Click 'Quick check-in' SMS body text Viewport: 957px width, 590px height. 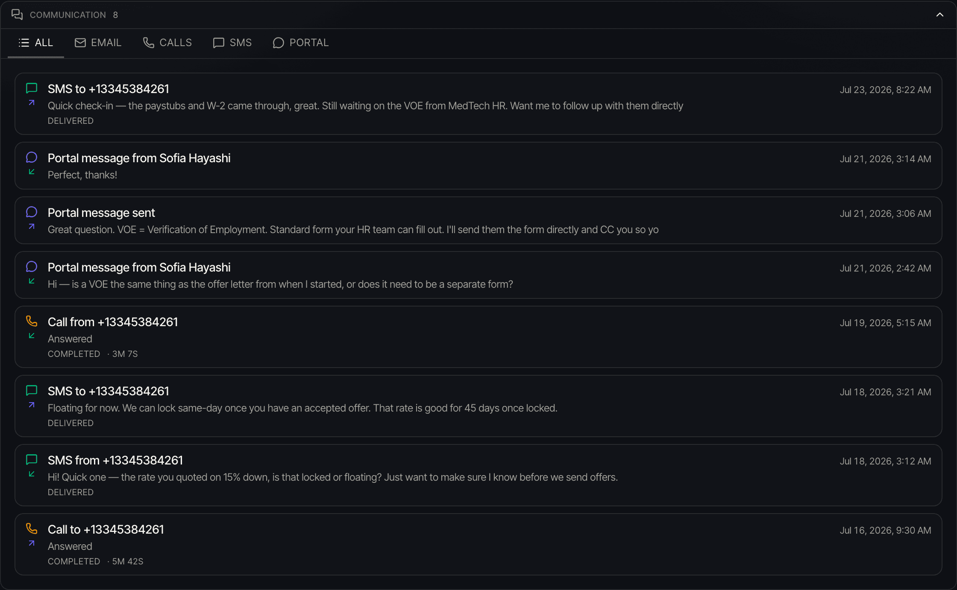pyautogui.click(x=365, y=106)
